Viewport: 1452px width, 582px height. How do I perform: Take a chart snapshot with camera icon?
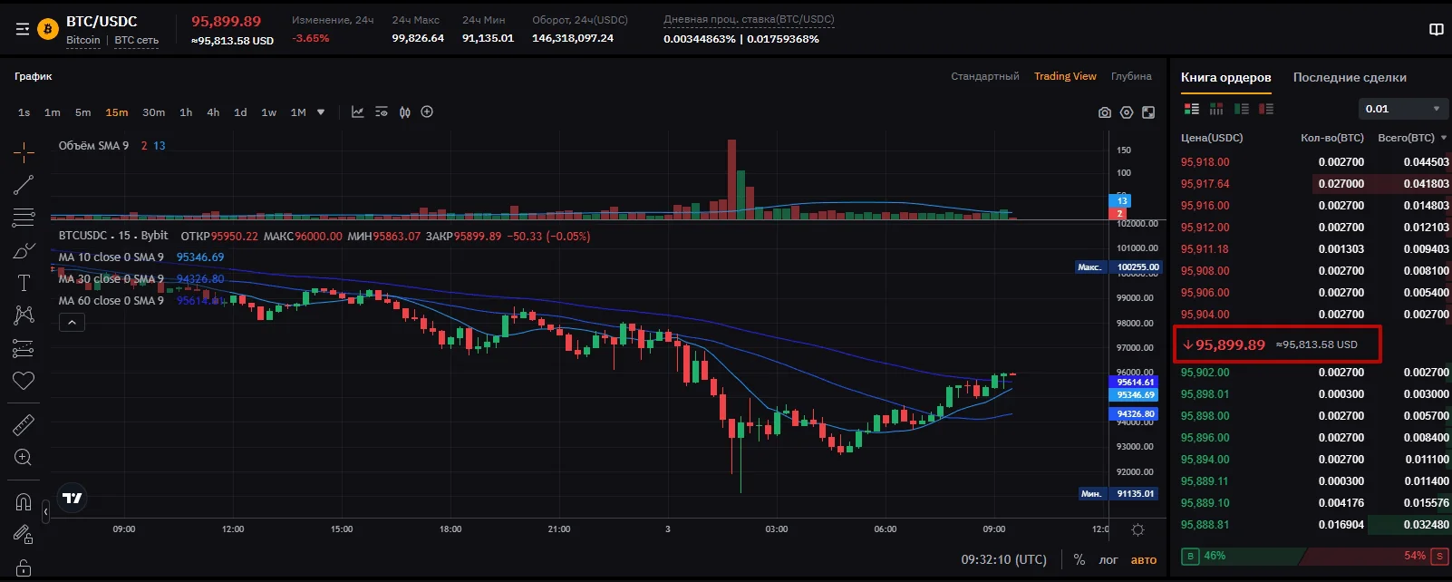pos(1104,112)
